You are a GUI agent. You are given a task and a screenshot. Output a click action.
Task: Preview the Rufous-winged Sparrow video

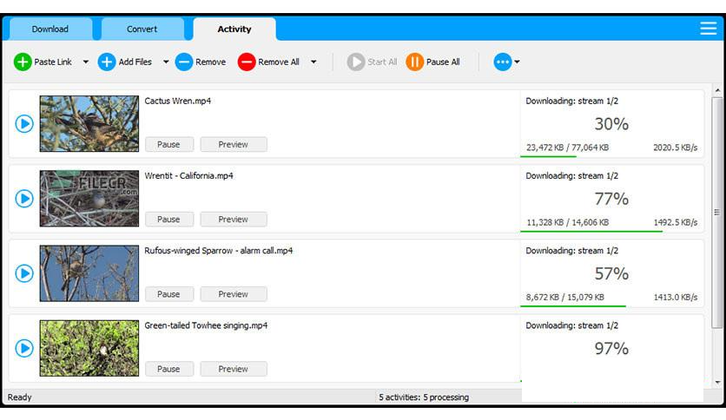234,294
